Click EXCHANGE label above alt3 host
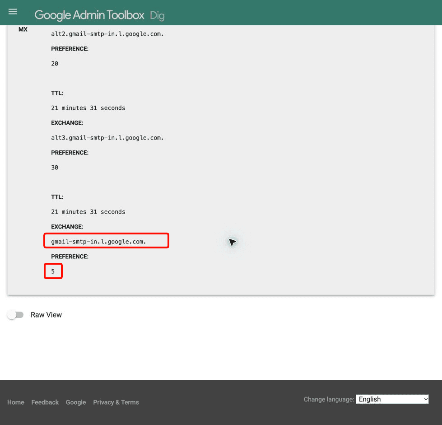This screenshot has height=425, width=442. pyautogui.click(x=67, y=123)
